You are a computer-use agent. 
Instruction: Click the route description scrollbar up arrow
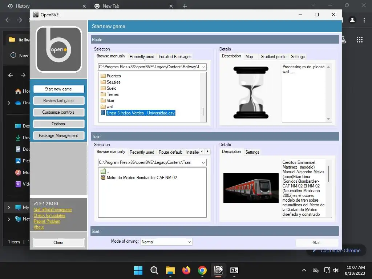[x=328, y=67]
